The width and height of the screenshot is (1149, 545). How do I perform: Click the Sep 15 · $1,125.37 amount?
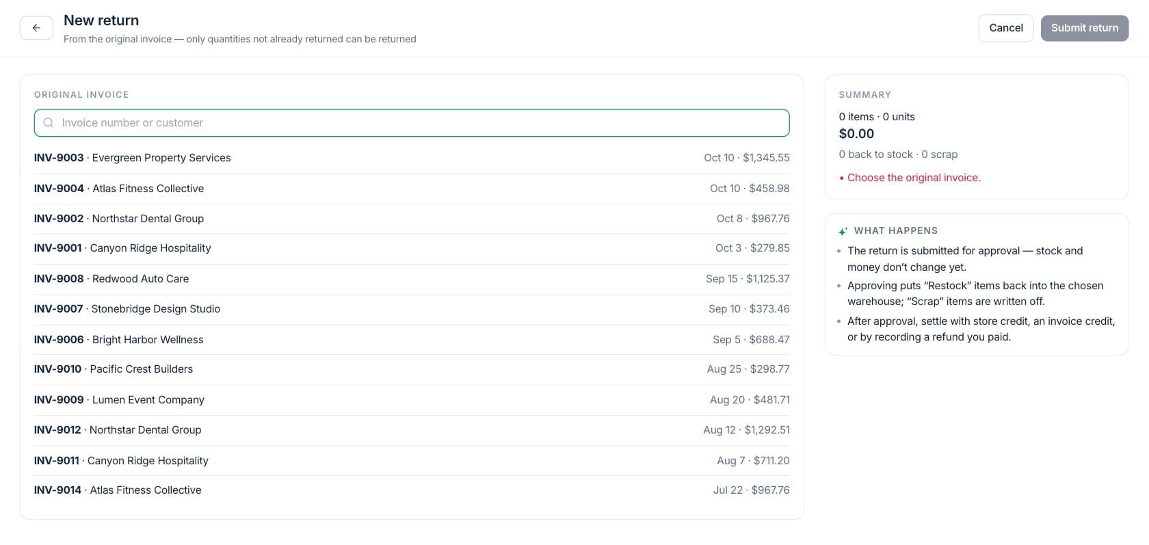[x=748, y=279]
